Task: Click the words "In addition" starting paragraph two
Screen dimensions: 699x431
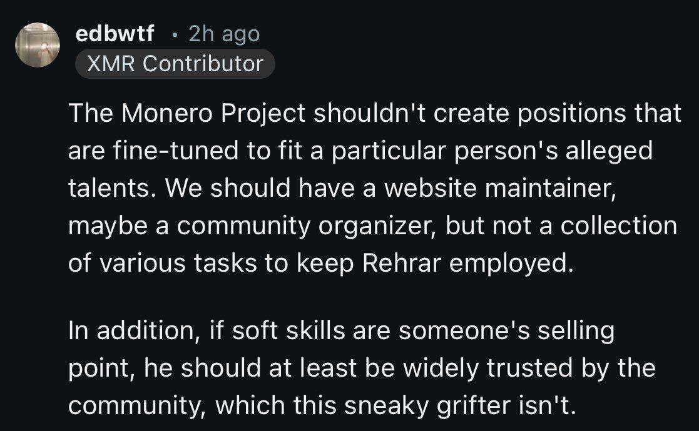Action: (x=134, y=331)
